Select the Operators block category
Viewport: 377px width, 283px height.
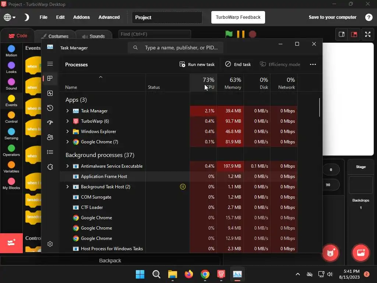click(x=11, y=151)
